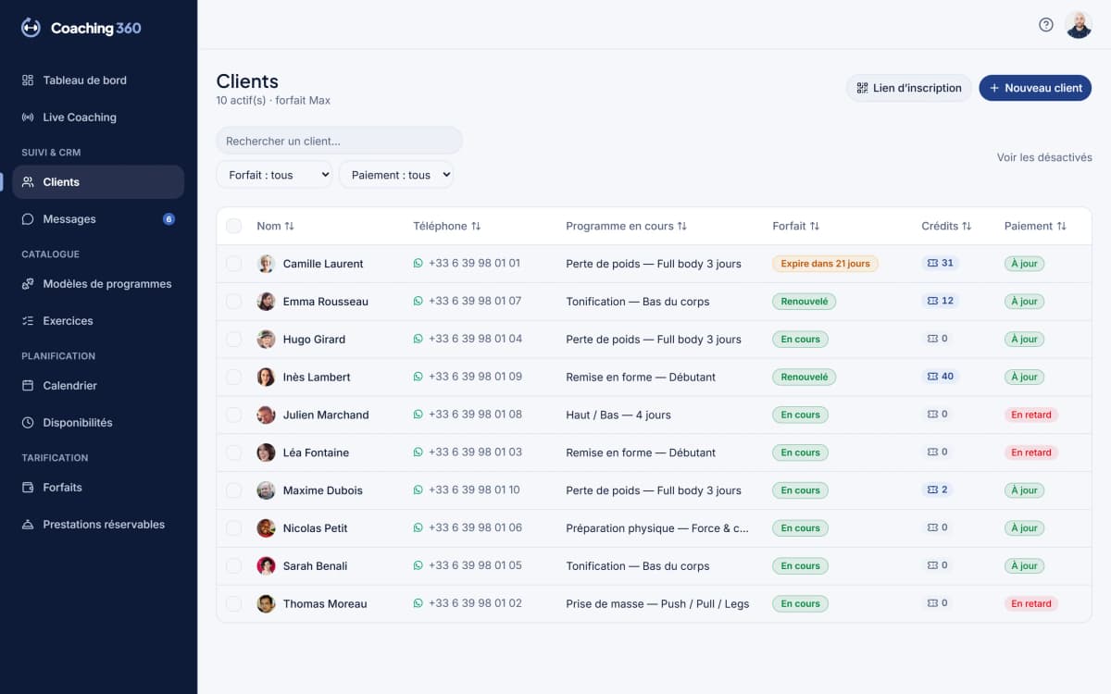The width and height of the screenshot is (1111, 694).
Task: Click Haut / Bas — 4 jours program
Action: [x=618, y=415]
